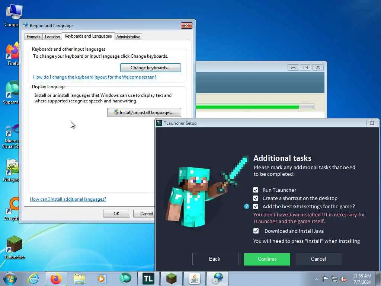The height and width of the screenshot is (286, 381).
Task: Switch to the Location tab
Action: (52, 37)
